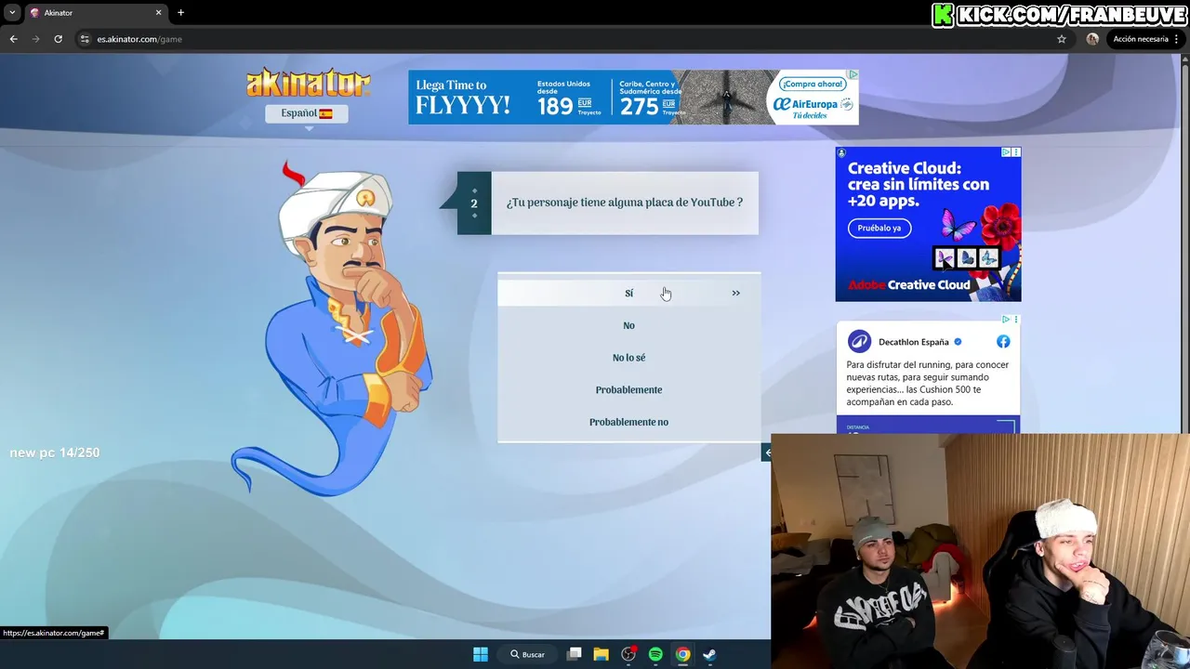The width and height of the screenshot is (1190, 669).
Task: Click the question text about placa de YouTube
Action: coord(624,203)
